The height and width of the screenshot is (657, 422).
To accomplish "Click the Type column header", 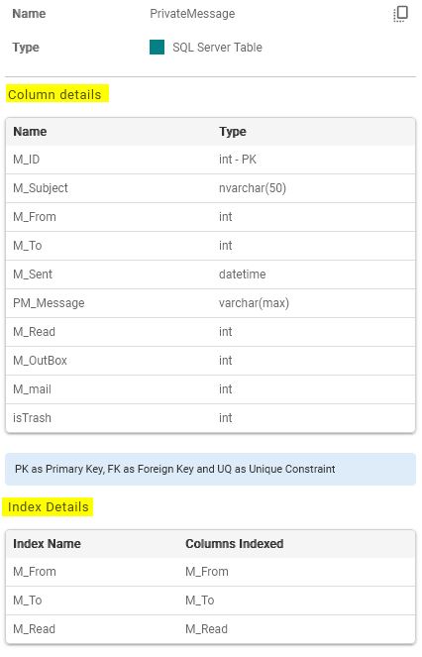I will 233,132.
